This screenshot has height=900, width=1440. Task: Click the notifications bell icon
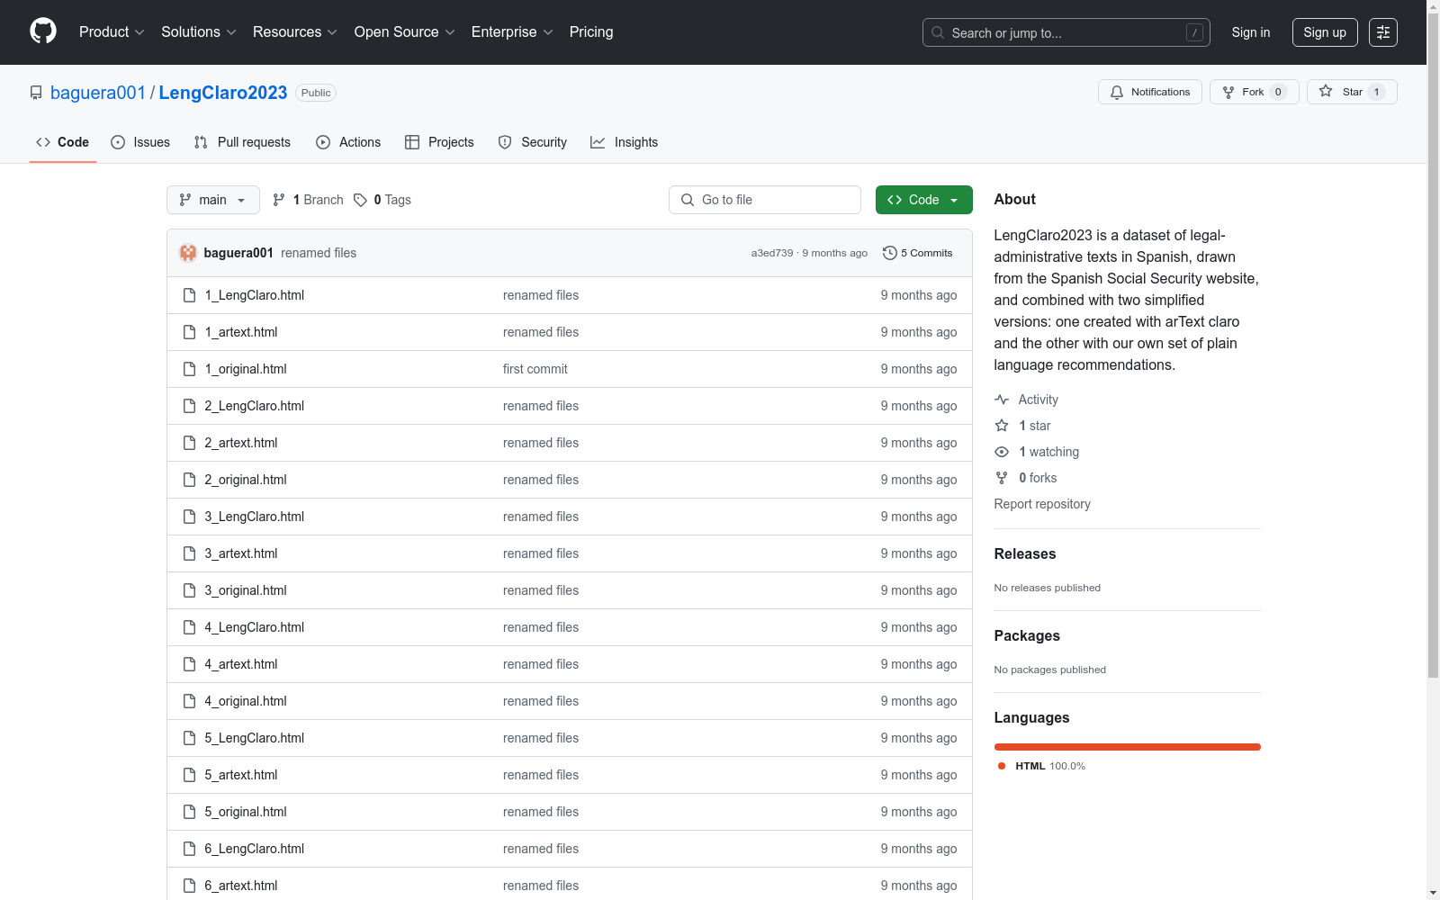point(1117,92)
